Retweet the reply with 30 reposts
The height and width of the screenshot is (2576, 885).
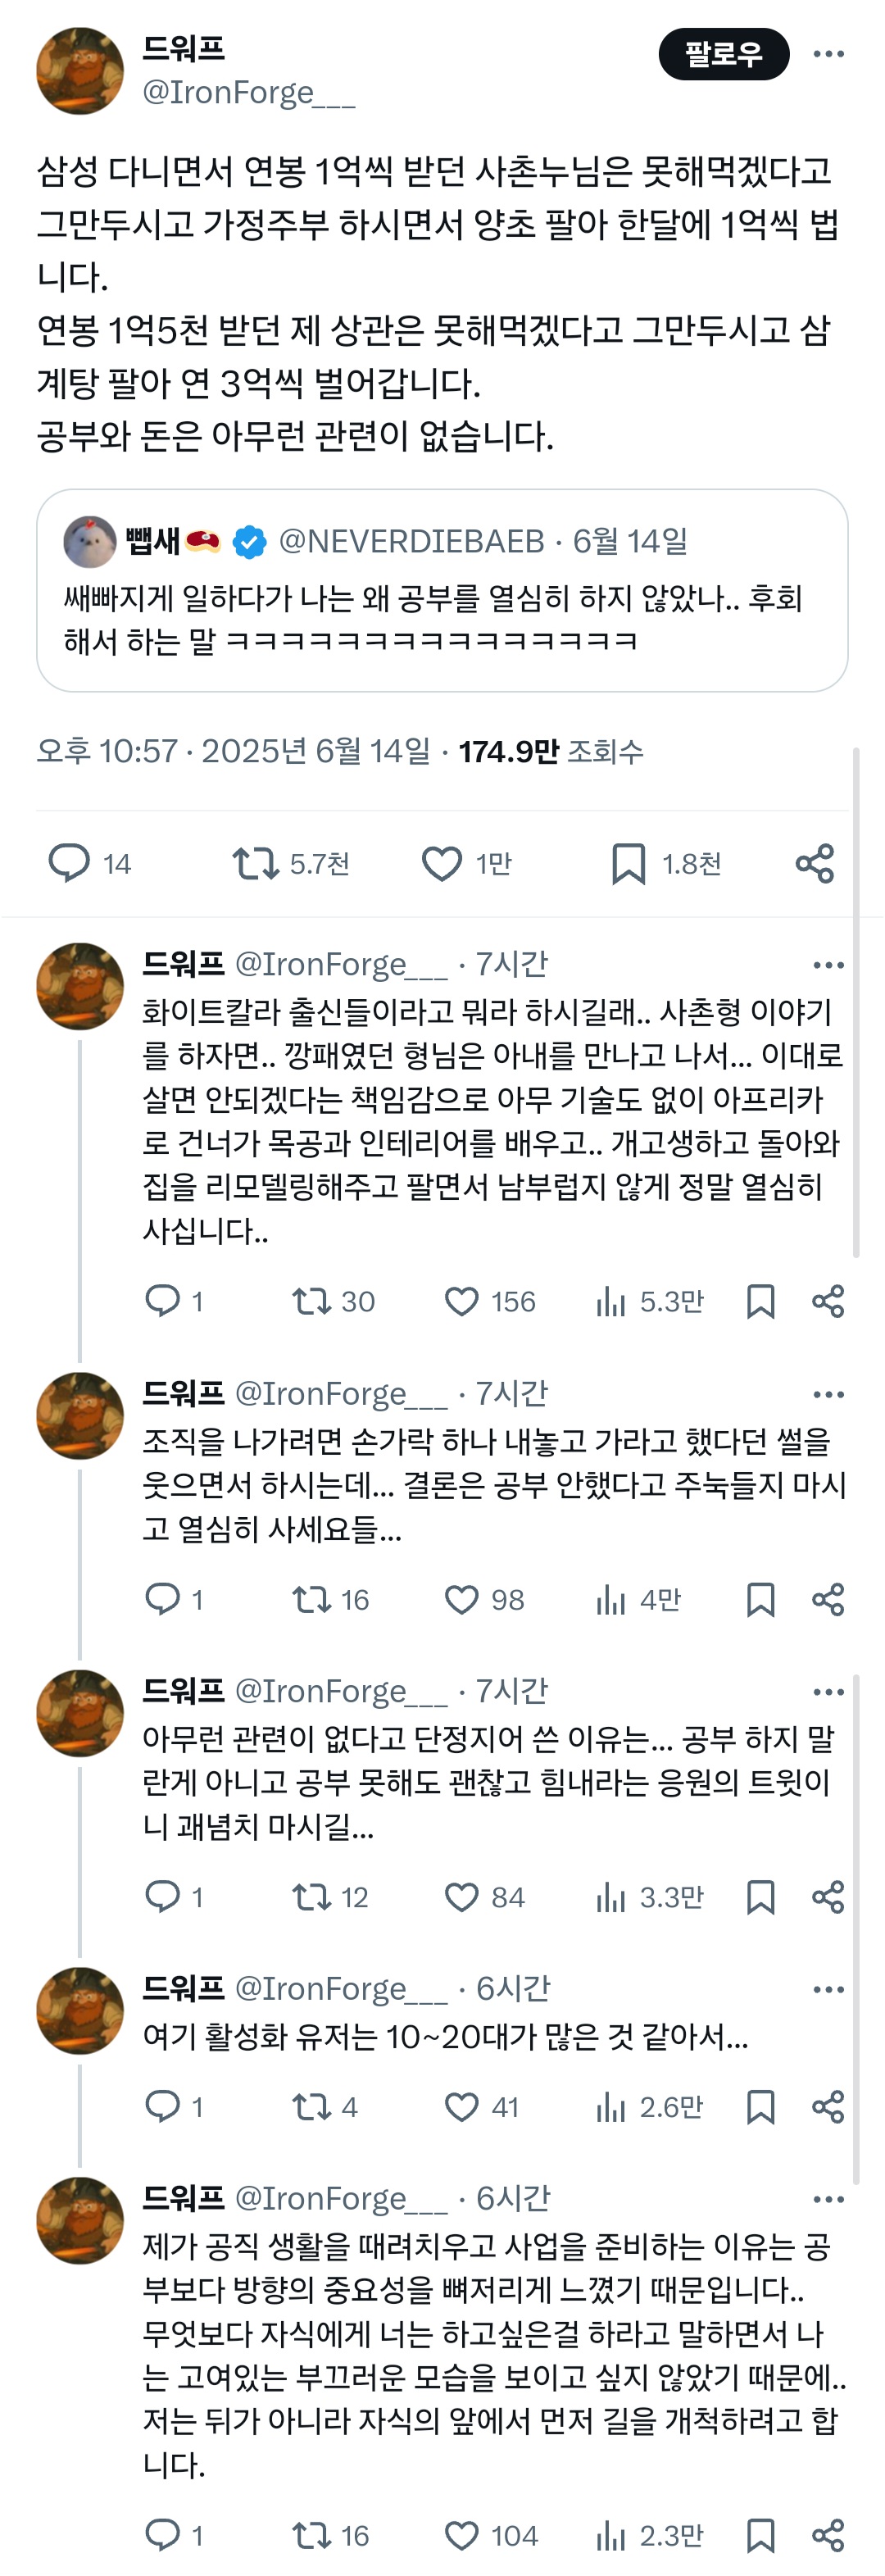pos(310,1301)
